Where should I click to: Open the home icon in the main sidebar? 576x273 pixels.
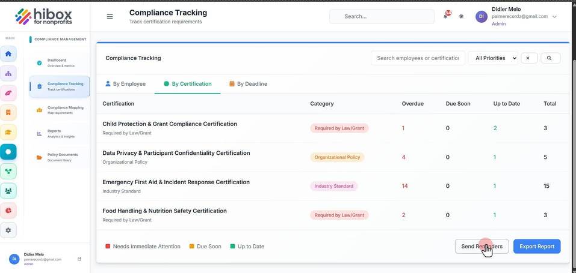coord(8,54)
